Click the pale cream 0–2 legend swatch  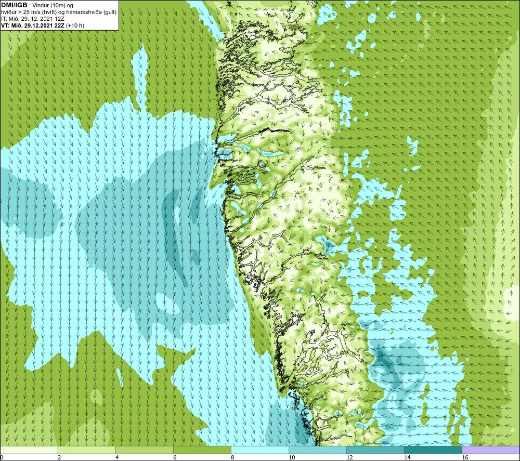(29, 450)
